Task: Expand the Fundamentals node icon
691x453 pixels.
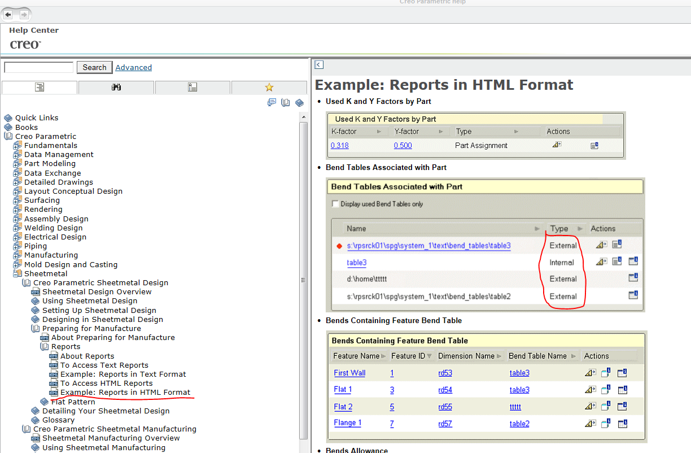Action: (x=18, y=145)
